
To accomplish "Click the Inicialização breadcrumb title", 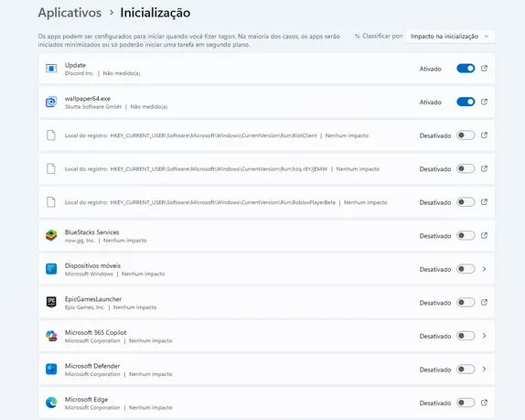I will (155, 13).
